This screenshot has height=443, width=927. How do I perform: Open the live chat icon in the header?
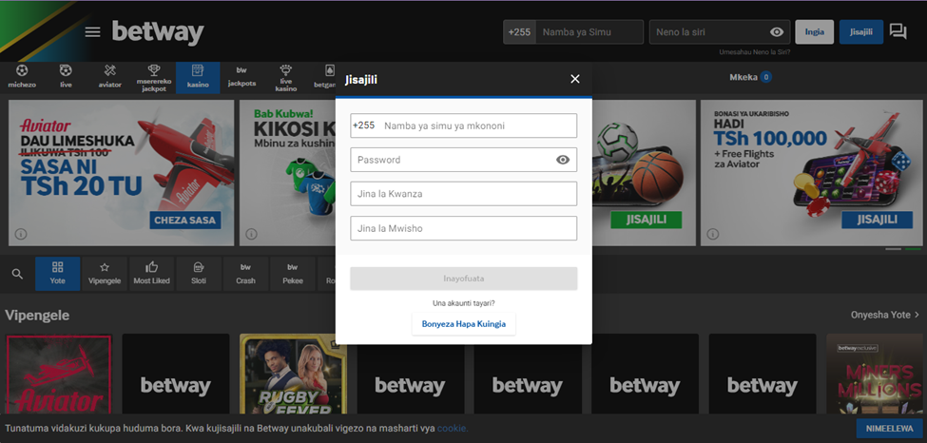(x=898, y=31)
